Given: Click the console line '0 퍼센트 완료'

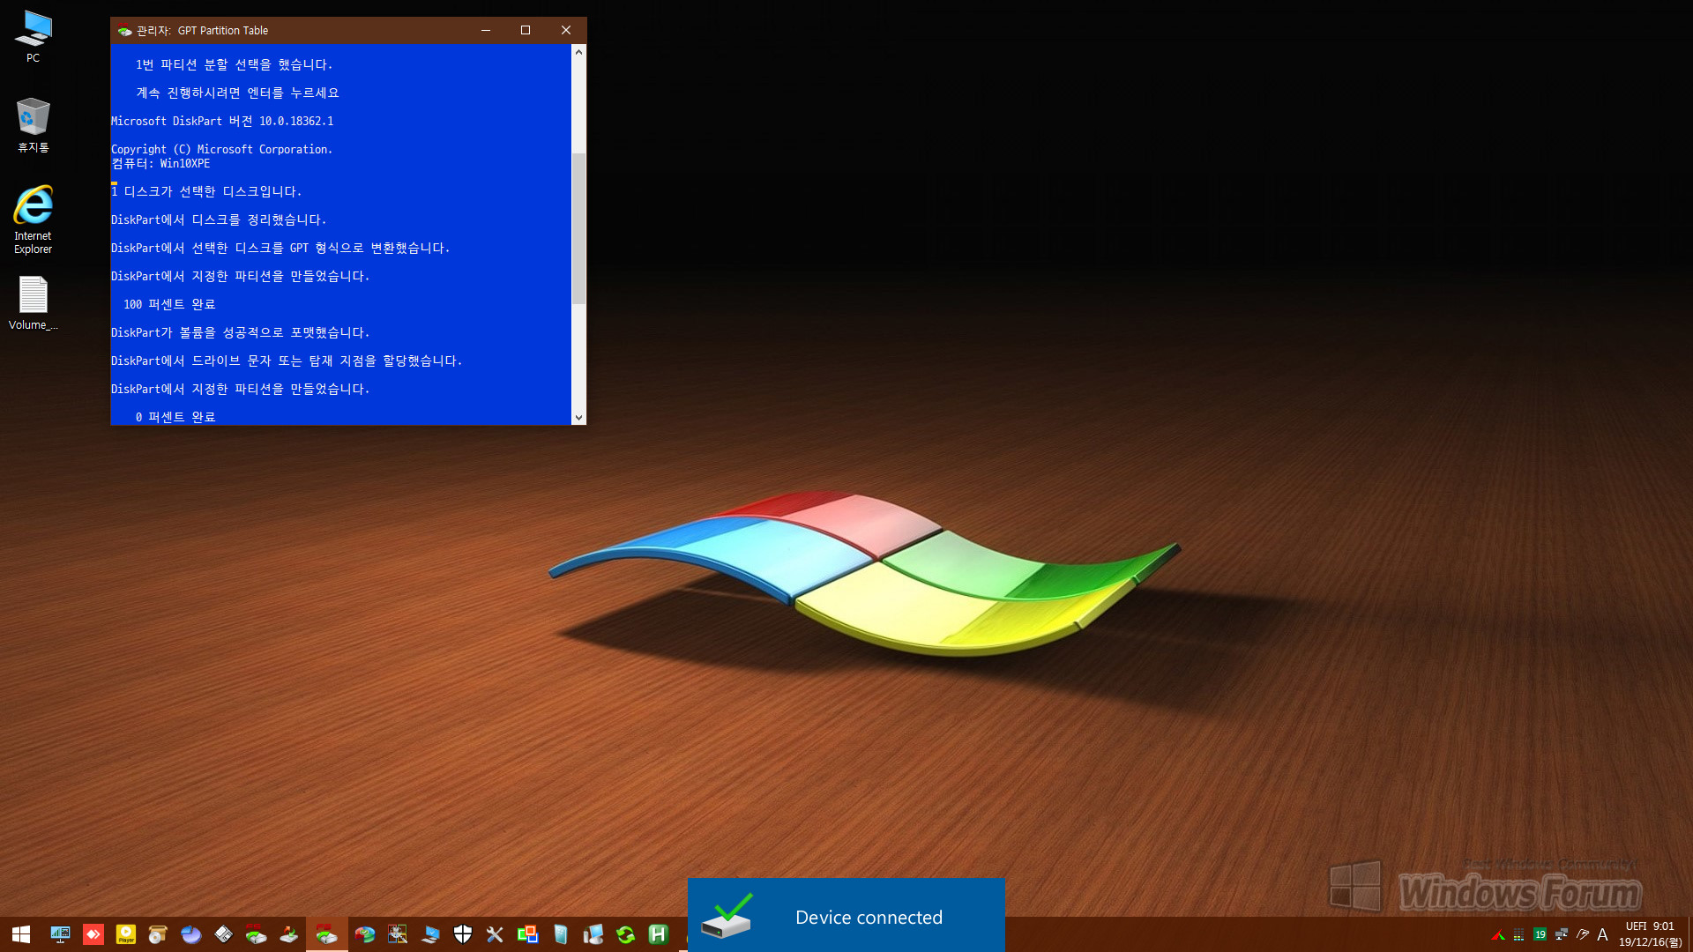Looking at the screenshot, I should click(x=175, y=417).
